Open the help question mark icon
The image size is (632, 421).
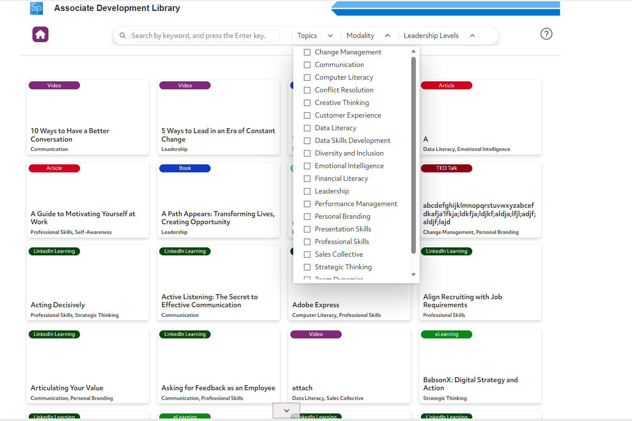click(546, 34)
